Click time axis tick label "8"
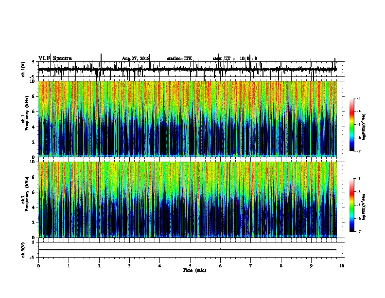Image resolution: width=385 pixels, height=298 pixels. tap(281, 266)
